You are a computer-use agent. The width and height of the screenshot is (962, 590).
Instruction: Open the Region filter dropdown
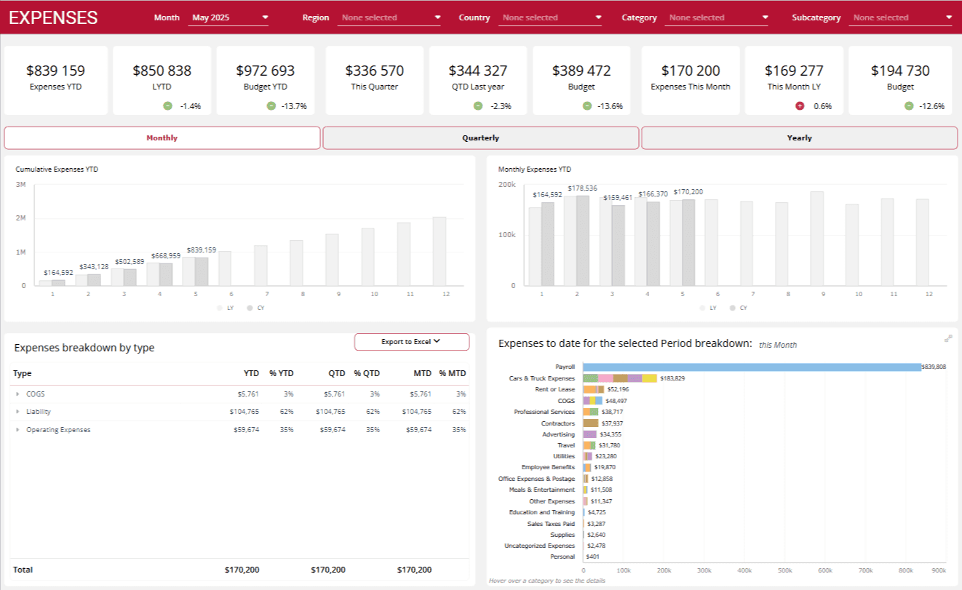pos(390,17)
